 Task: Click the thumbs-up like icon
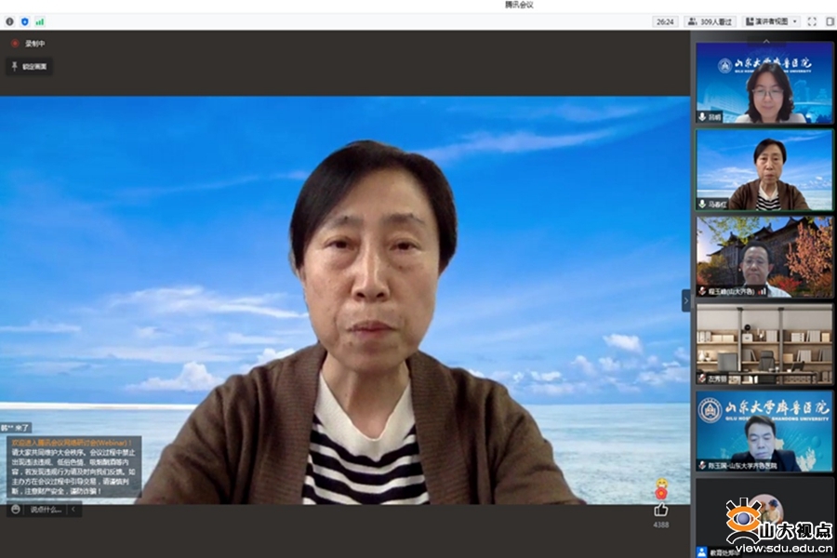660,510
